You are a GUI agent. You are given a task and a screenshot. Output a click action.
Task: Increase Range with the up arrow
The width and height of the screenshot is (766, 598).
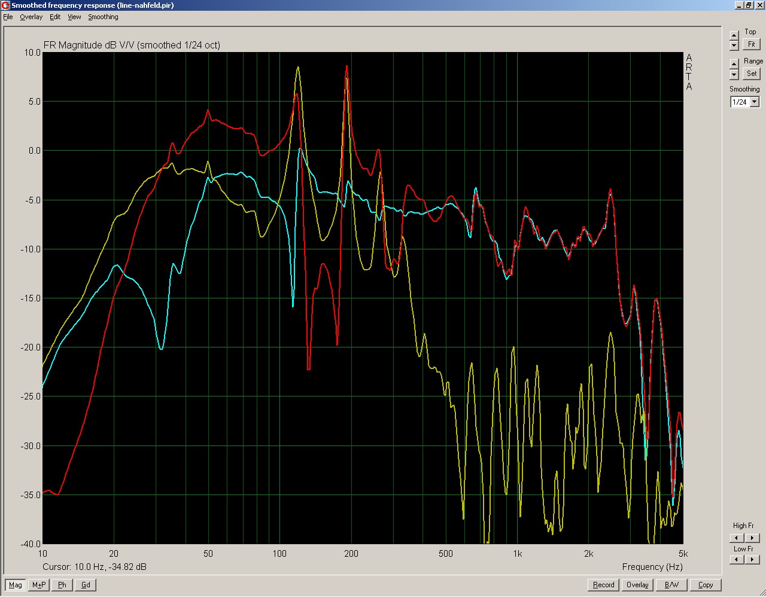[734, 64]
